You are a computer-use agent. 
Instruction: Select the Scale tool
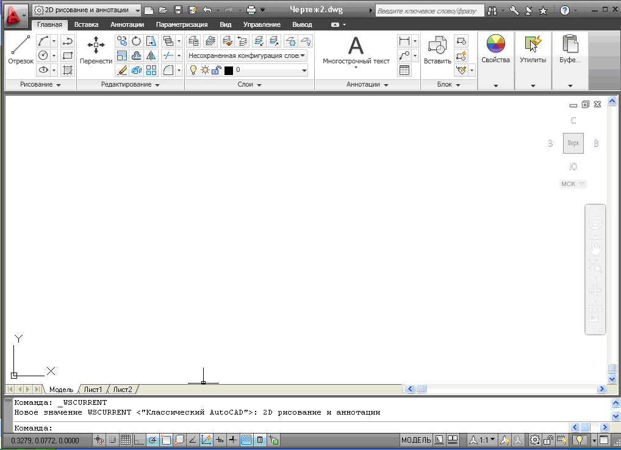122,55
